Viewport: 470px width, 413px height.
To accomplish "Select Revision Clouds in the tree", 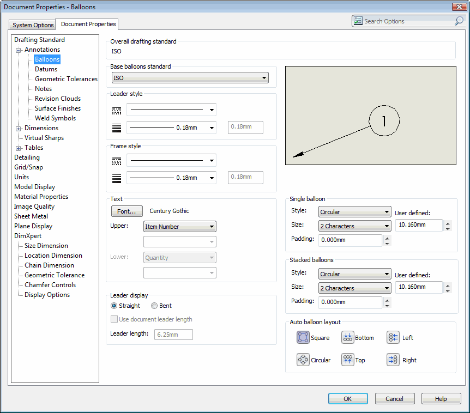I will (58, 99).
